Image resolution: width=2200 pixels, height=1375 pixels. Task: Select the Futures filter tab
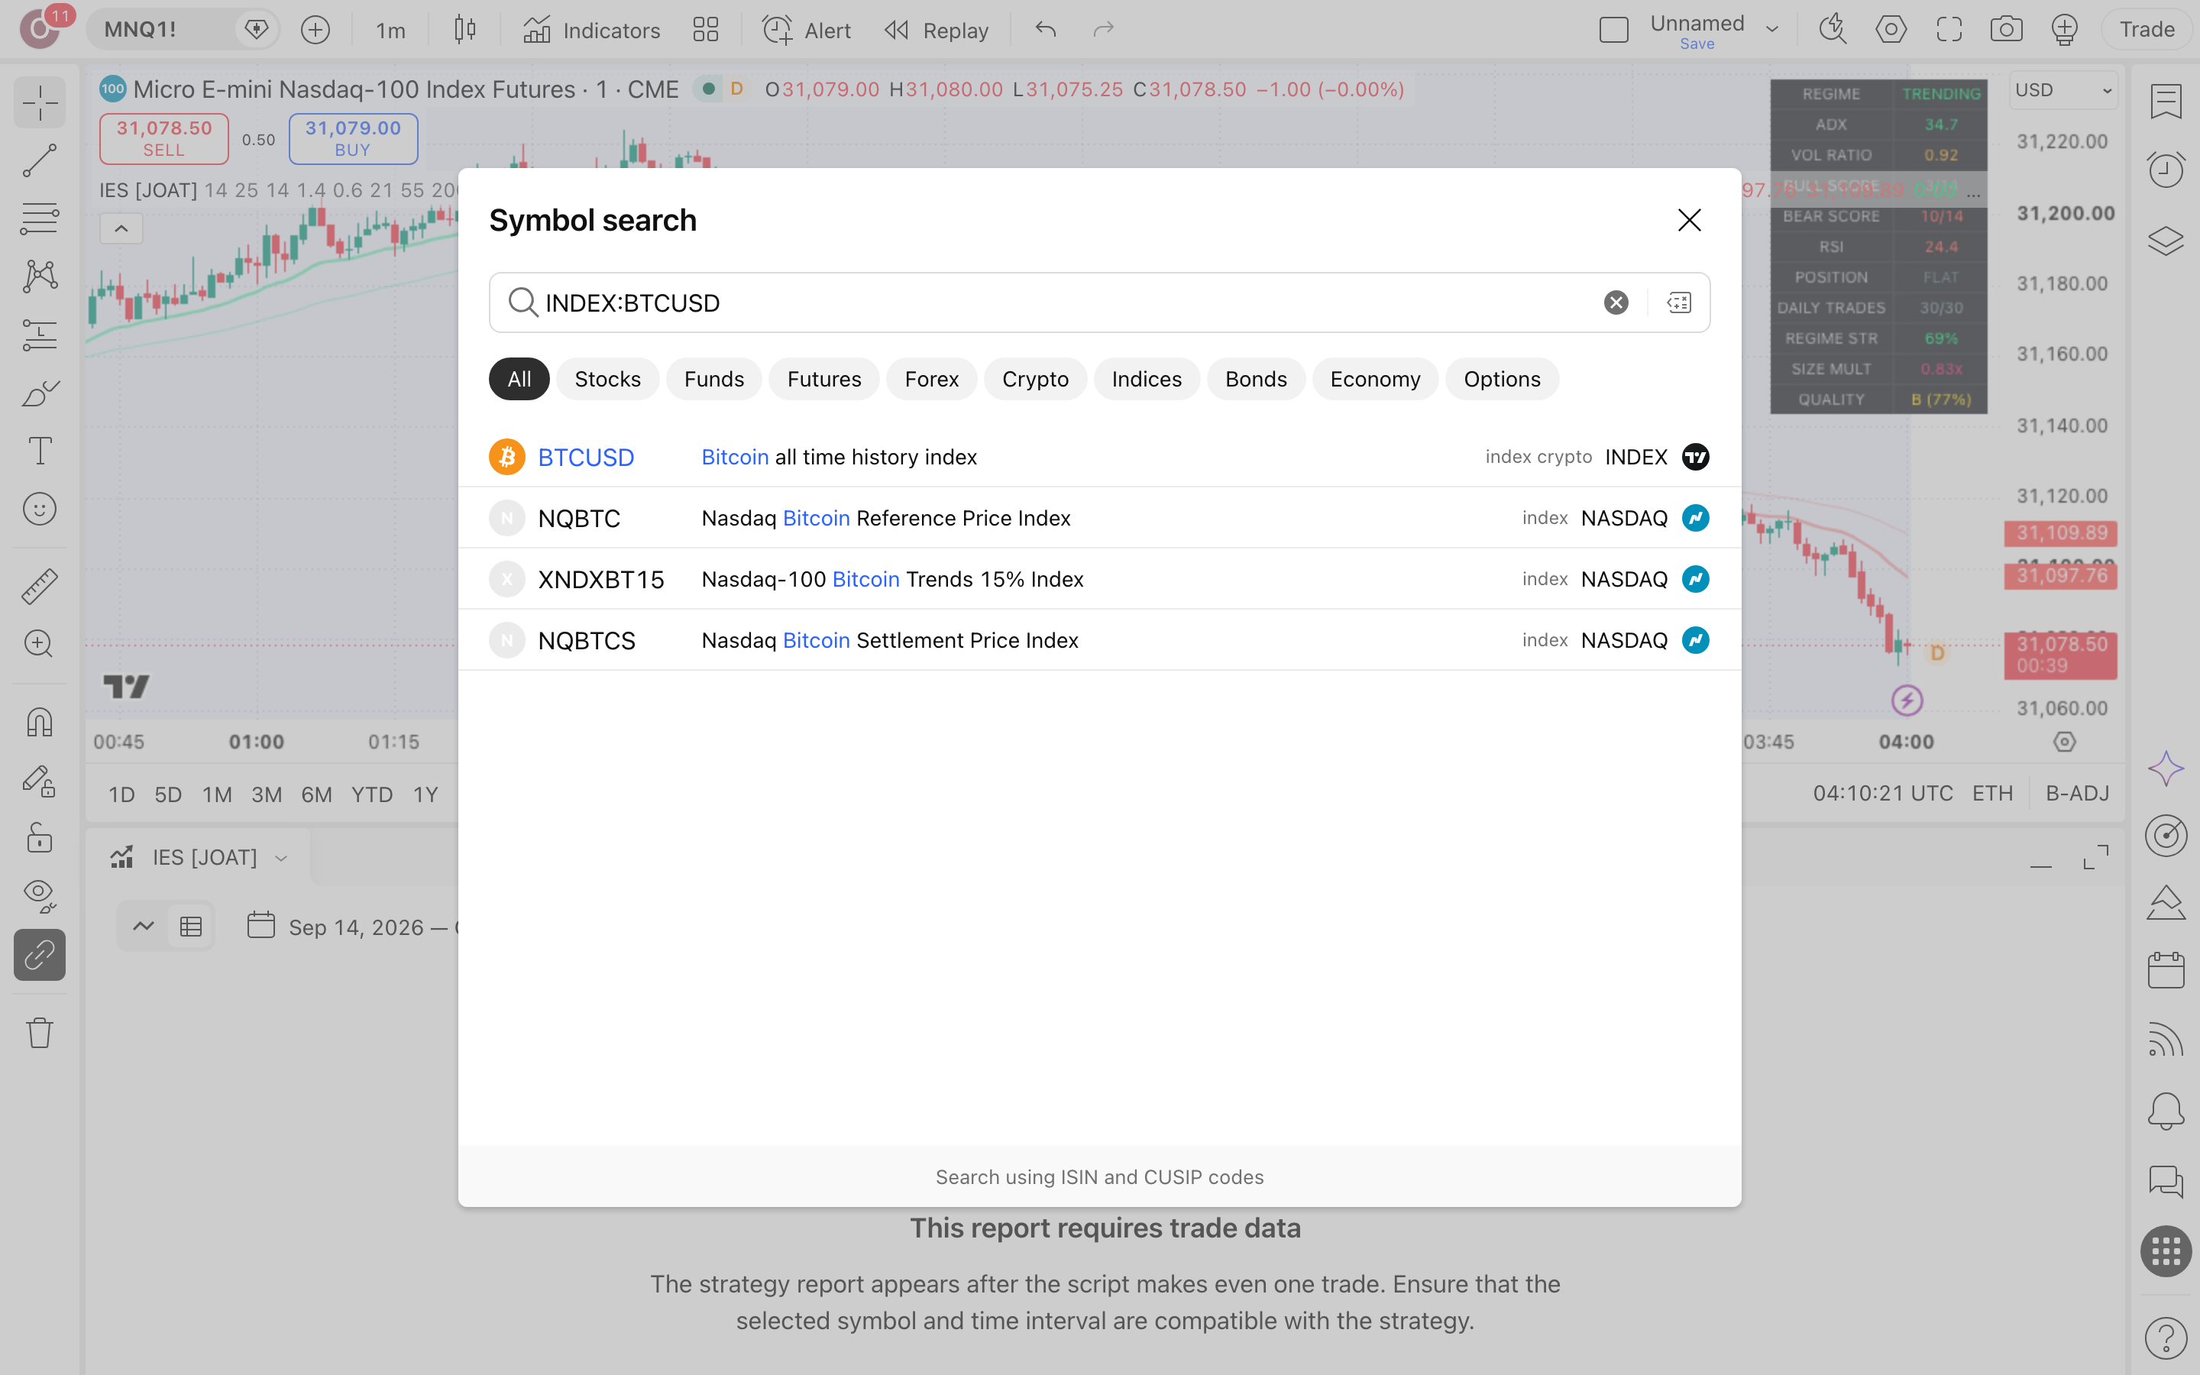tap(823, 378)
